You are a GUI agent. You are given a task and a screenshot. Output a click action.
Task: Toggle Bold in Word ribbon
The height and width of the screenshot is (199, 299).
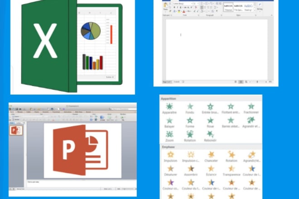coord(174,7)
